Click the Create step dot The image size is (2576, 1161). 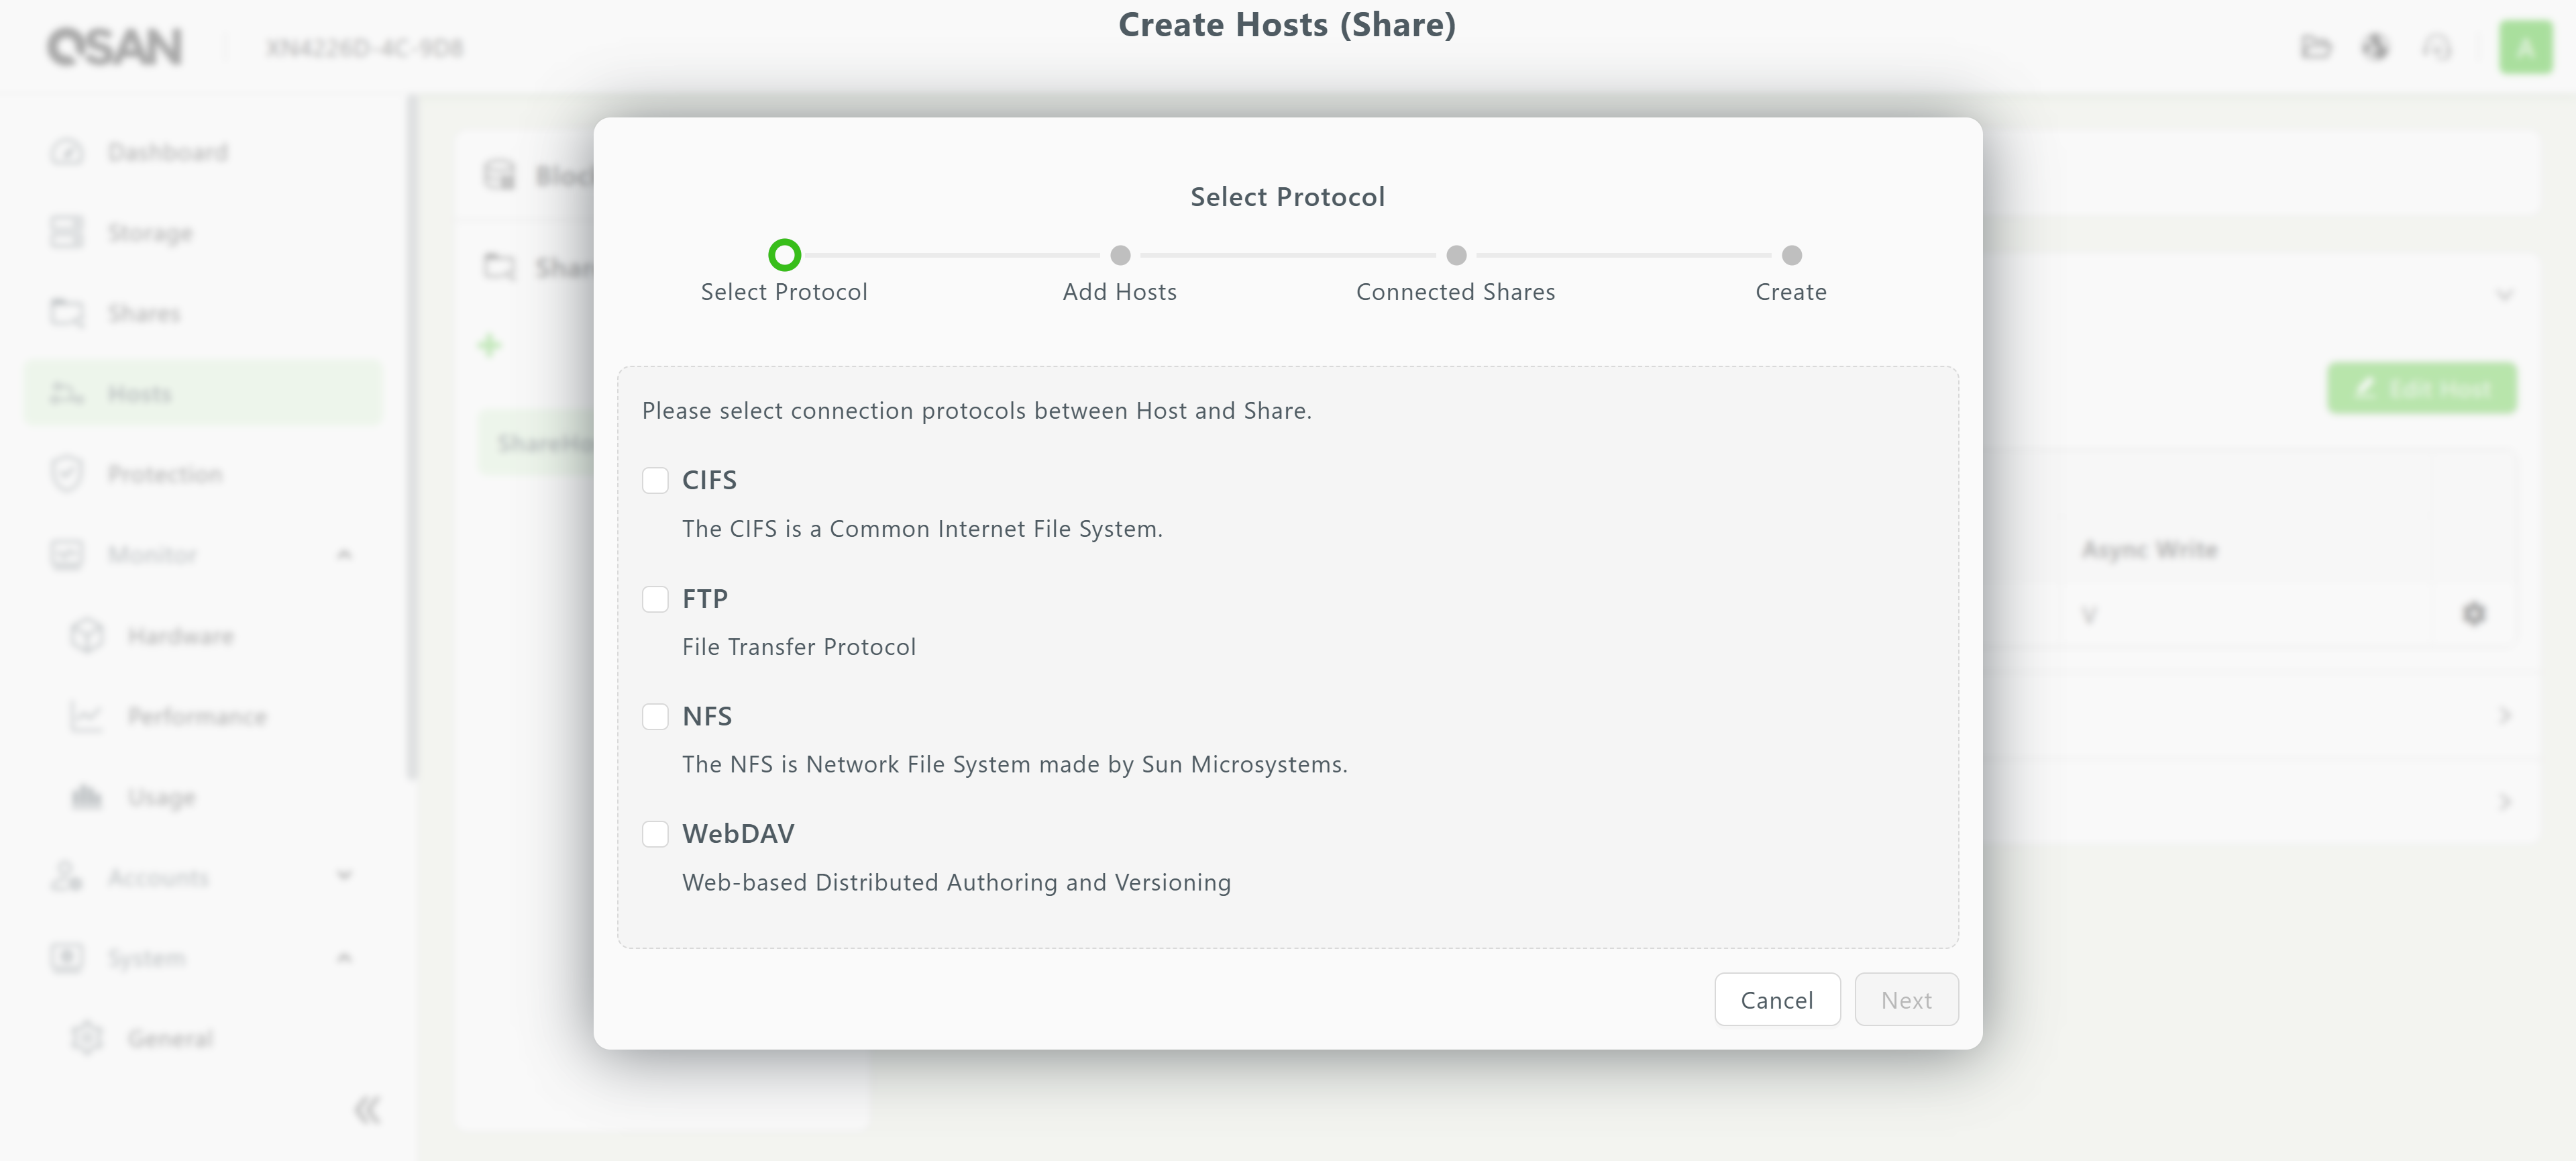1791,255
